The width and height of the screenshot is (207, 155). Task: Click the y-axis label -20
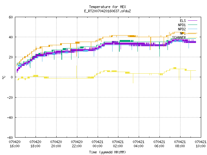pos(10,98)
